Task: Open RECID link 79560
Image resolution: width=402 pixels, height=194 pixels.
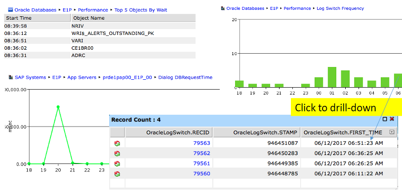Action: coord(201,174)
